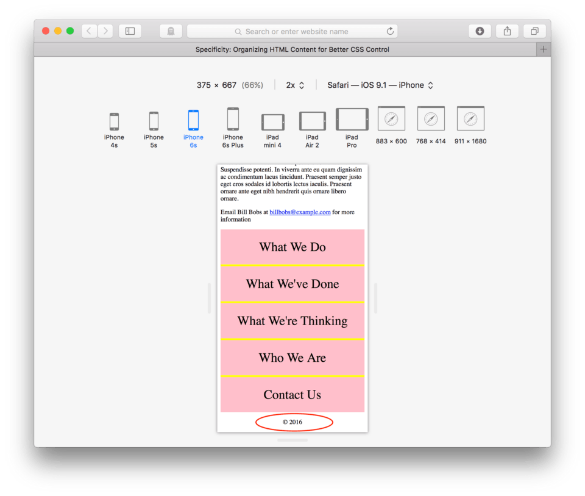This screenshot has width=585, height=496.
Task: Click the bottom resize handle of the viewport
Action: [x=292, y=440]
